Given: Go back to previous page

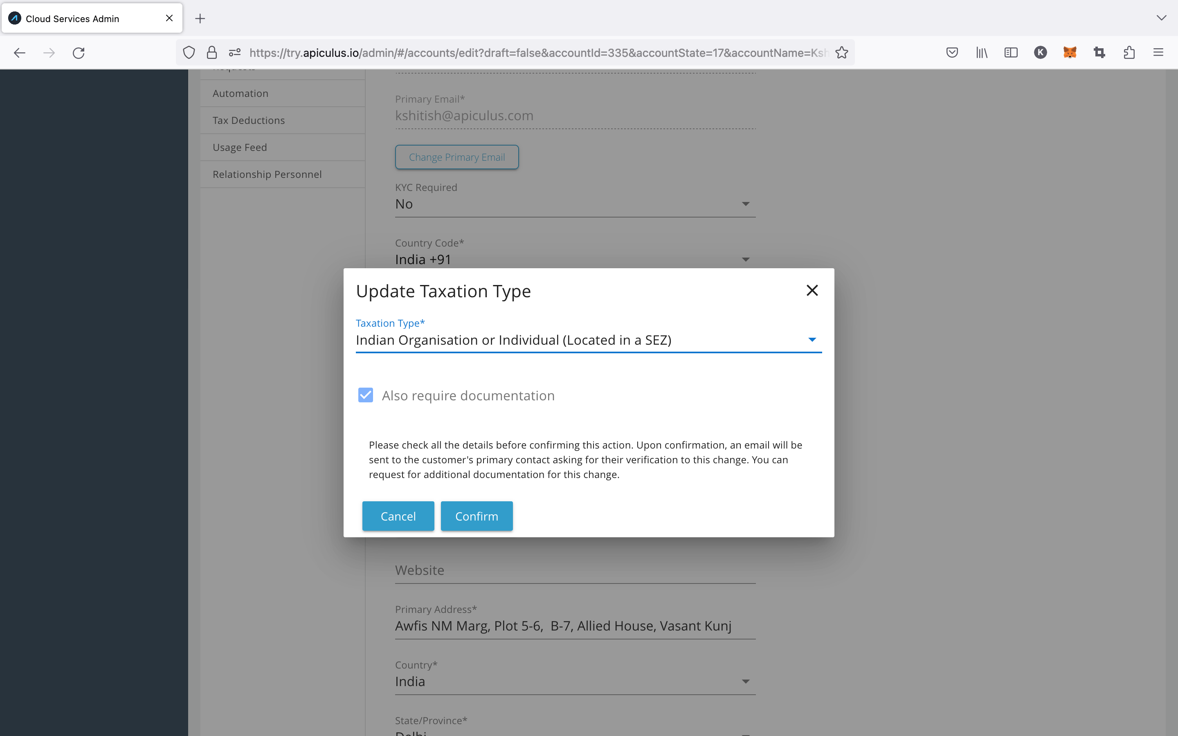Looking at the screenshot, I should [20, 53].
